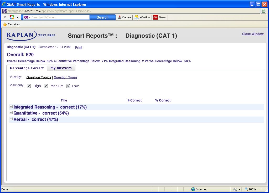The image size is (269, 193).
Task: Click the address bar URL
Action: click(49, 11)
